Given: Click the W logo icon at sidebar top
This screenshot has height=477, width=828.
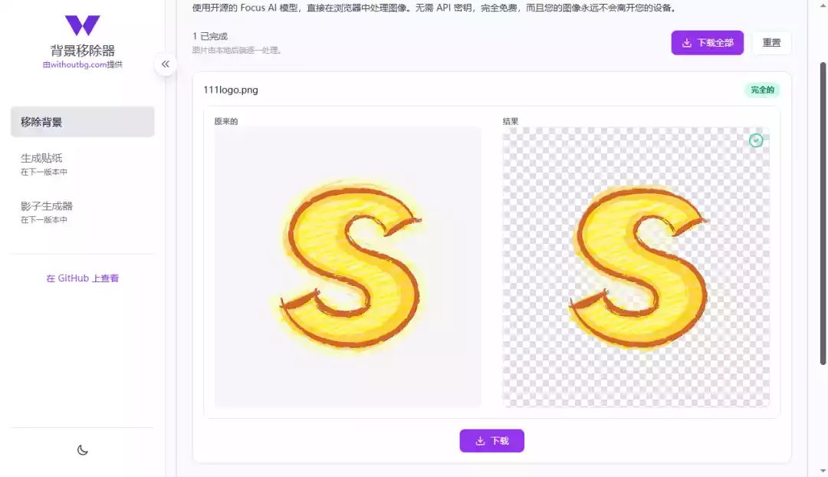Looking at the screenshot, I should [82, 25].
